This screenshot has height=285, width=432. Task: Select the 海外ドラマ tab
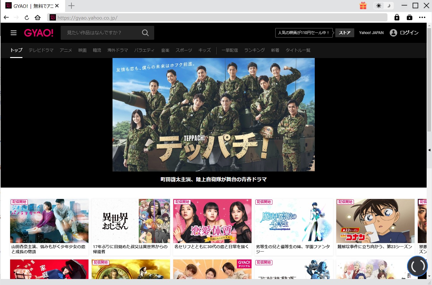tap(118, 50)
